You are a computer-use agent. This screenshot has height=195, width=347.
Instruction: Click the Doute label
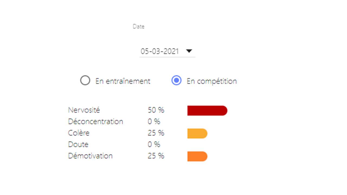[x=78, y=144]
